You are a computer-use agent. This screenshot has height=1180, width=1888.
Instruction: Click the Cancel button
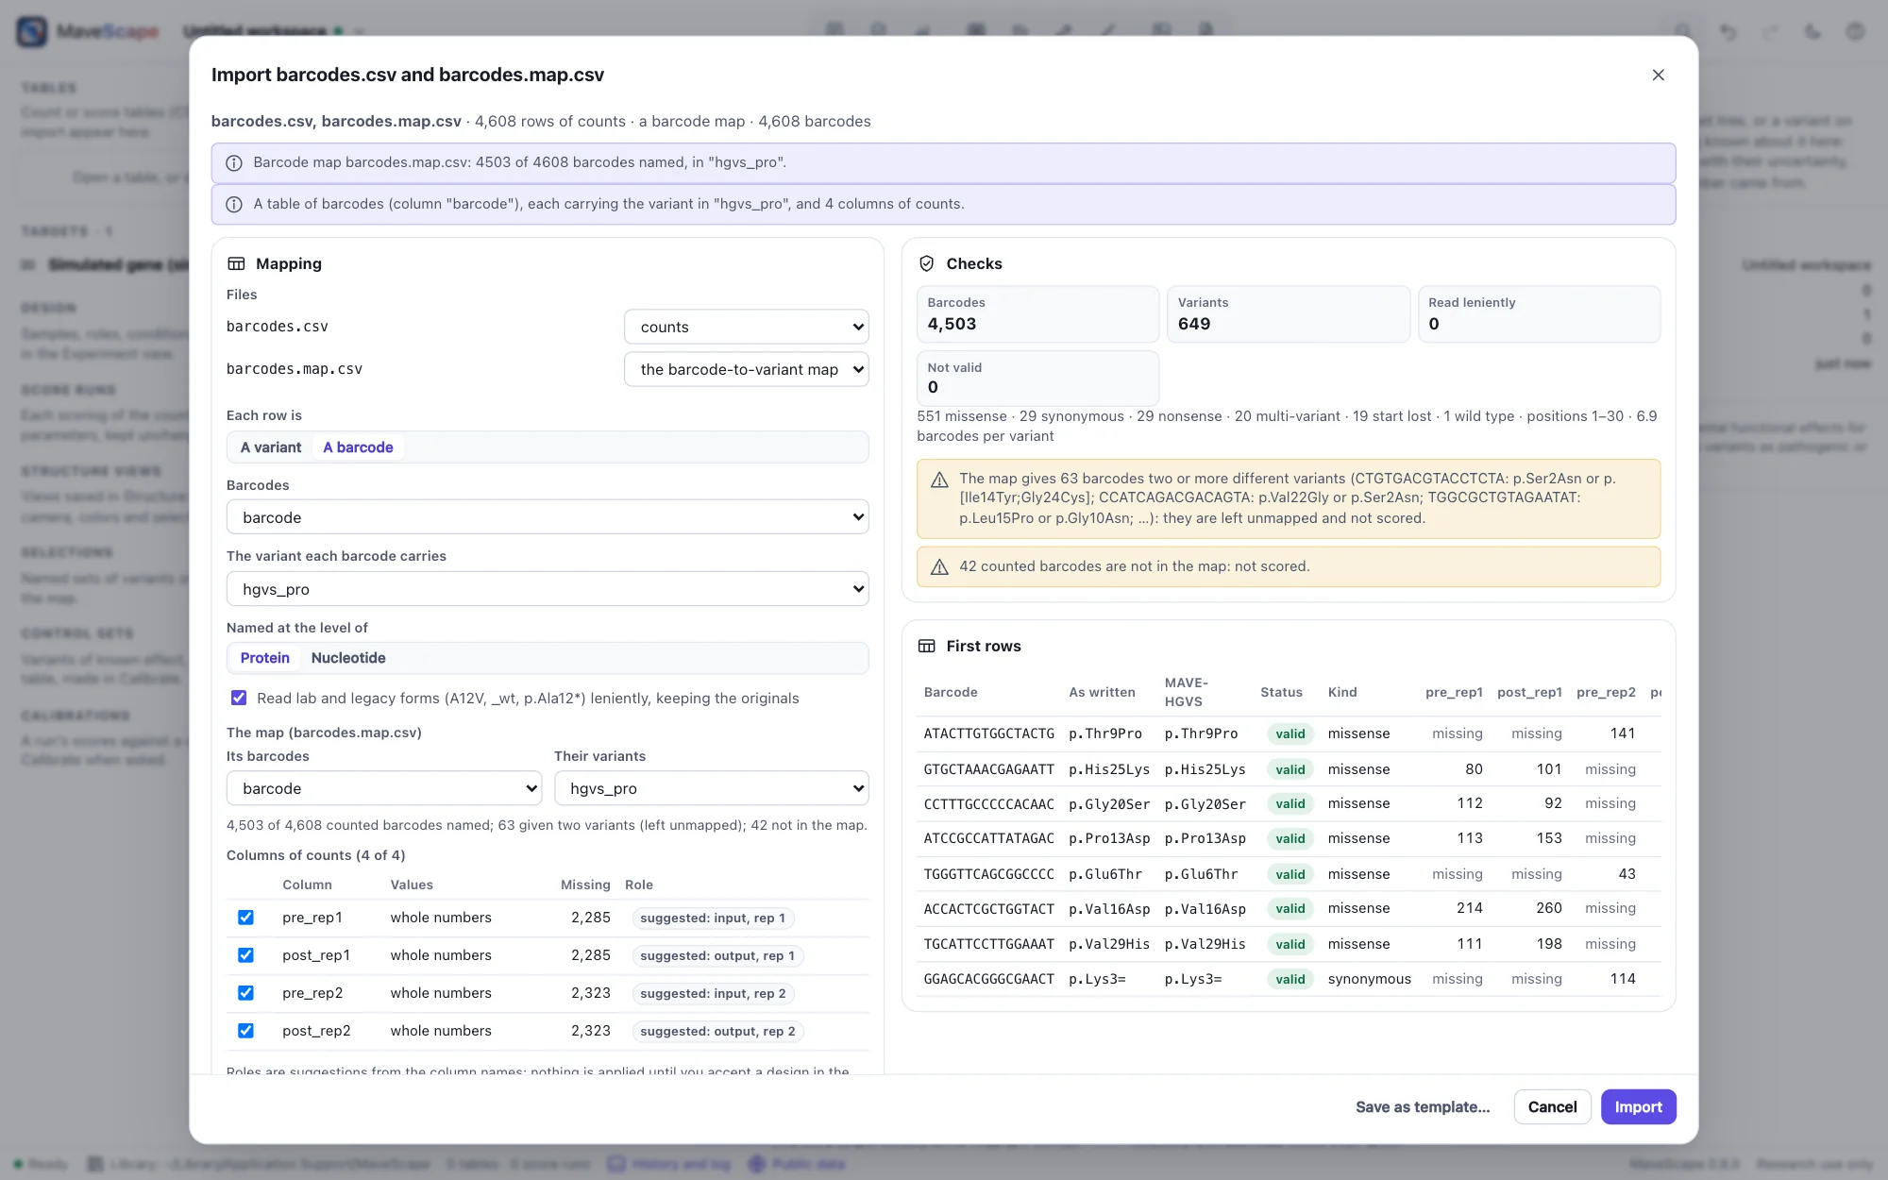click(1552, 1107)
